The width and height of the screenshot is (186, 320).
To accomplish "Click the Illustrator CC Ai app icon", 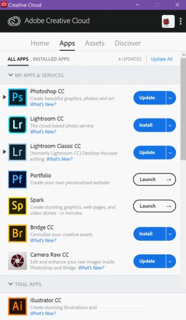I will click(x=17, y=306).
